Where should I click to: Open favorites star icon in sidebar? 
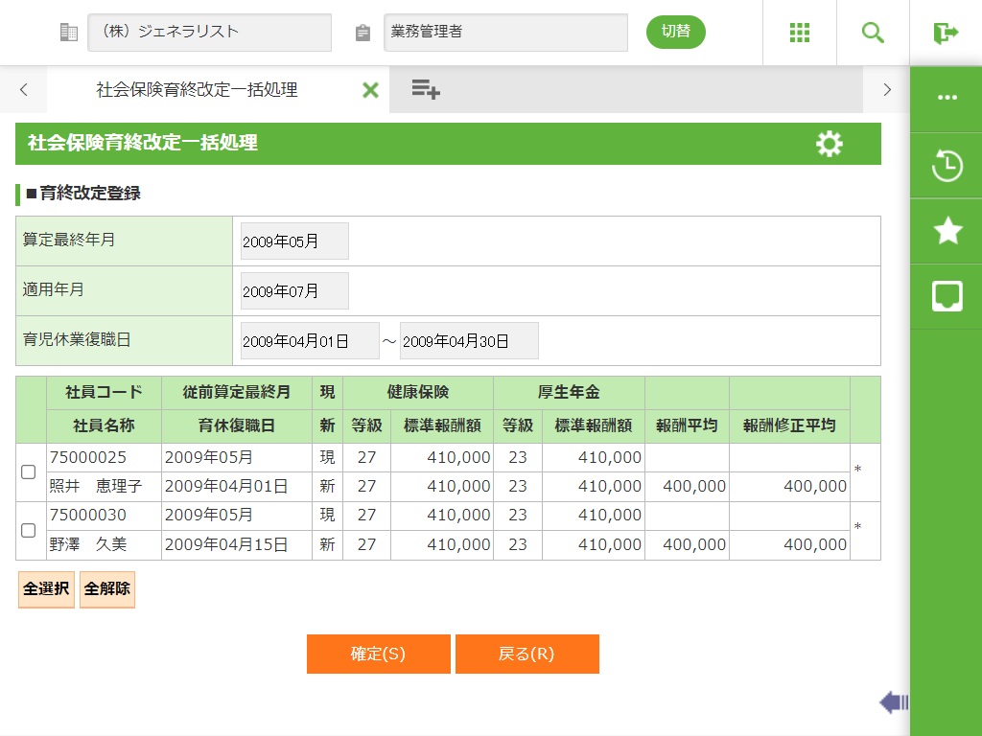tap(947, 231)
